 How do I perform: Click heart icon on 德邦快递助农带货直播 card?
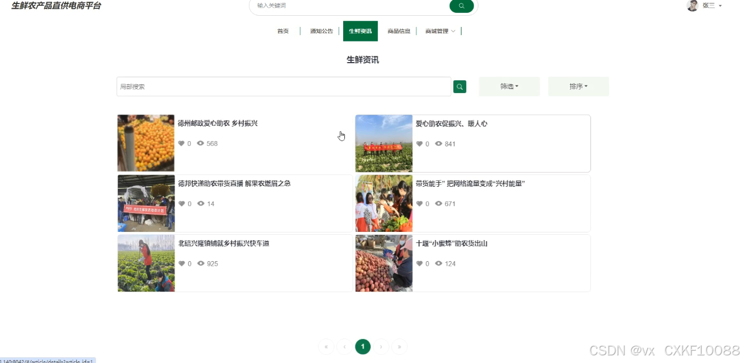[x=182, y=204]
